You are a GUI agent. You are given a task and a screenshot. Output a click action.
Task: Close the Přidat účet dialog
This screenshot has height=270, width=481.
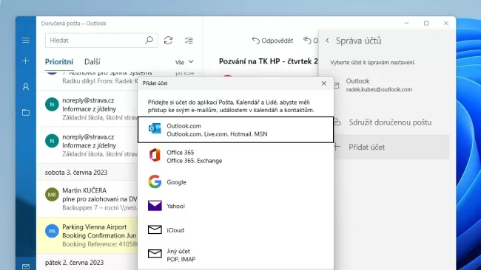point(324,83)
